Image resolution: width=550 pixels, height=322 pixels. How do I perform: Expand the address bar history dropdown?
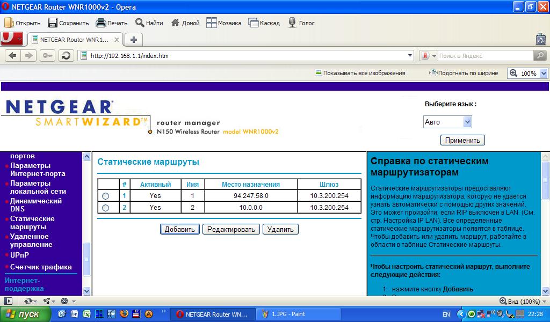(x=410, y=56)
